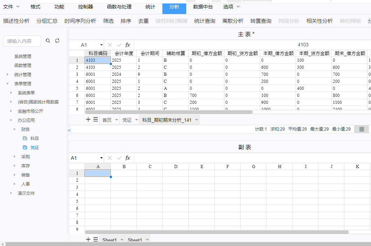Open the sheet list menu in 主表
This screenshot has height=246, width=371.
point(95,120)
